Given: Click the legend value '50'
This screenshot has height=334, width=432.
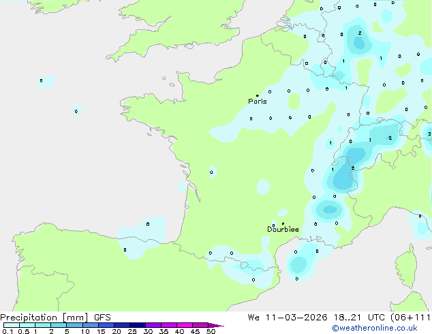Looking at the screenshot, I should 211,331.
